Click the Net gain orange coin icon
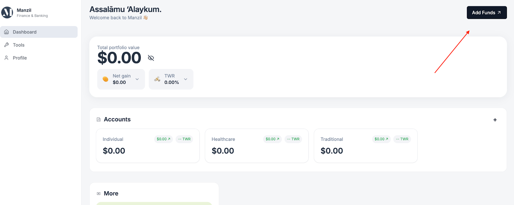This screenshot has width=514, height=205. (x=105, y=79)
